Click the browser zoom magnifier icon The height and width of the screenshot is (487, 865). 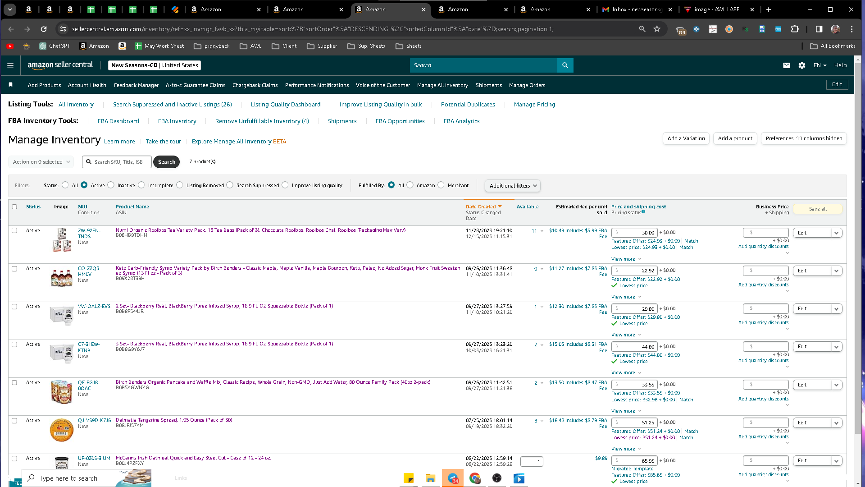coord(642,29)
